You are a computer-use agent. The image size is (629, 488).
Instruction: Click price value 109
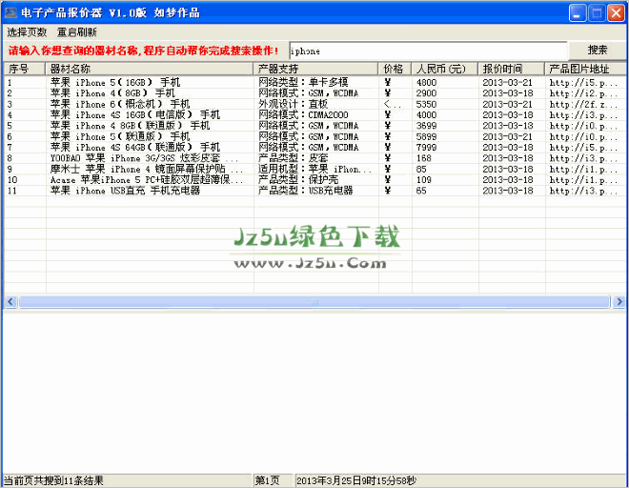click(x=423, y=180)
